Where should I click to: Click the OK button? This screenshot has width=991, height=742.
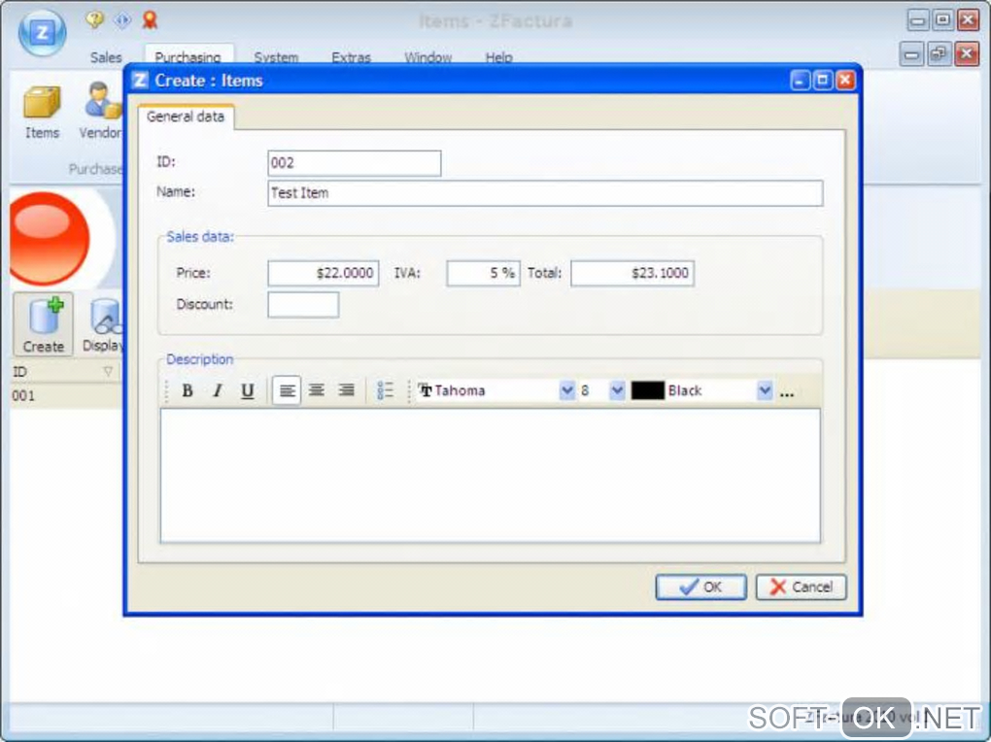pos(701,588)
